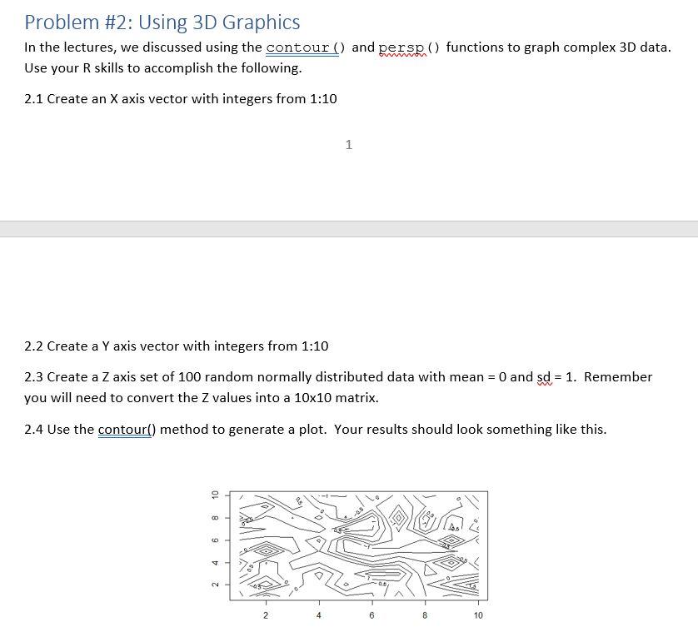The image size is (698, 627).
Task: Select the underlined contour() hyperlink in the intro
Action: pyautogui.click(x=302, y=47)
